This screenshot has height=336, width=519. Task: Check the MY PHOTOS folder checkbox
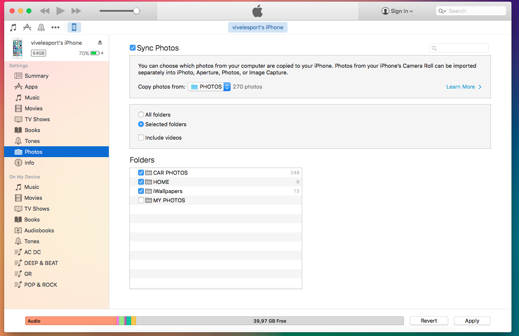point(141,200)
